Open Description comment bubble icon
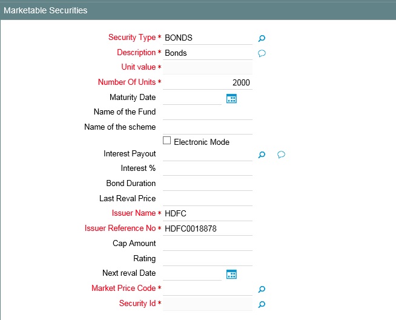This screenshot has width=396, height=320. click(x=262, y=53)
